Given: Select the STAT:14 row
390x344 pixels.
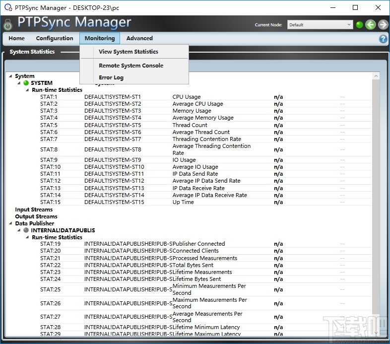Looking at the screenshot, I should tap(206, 195).
